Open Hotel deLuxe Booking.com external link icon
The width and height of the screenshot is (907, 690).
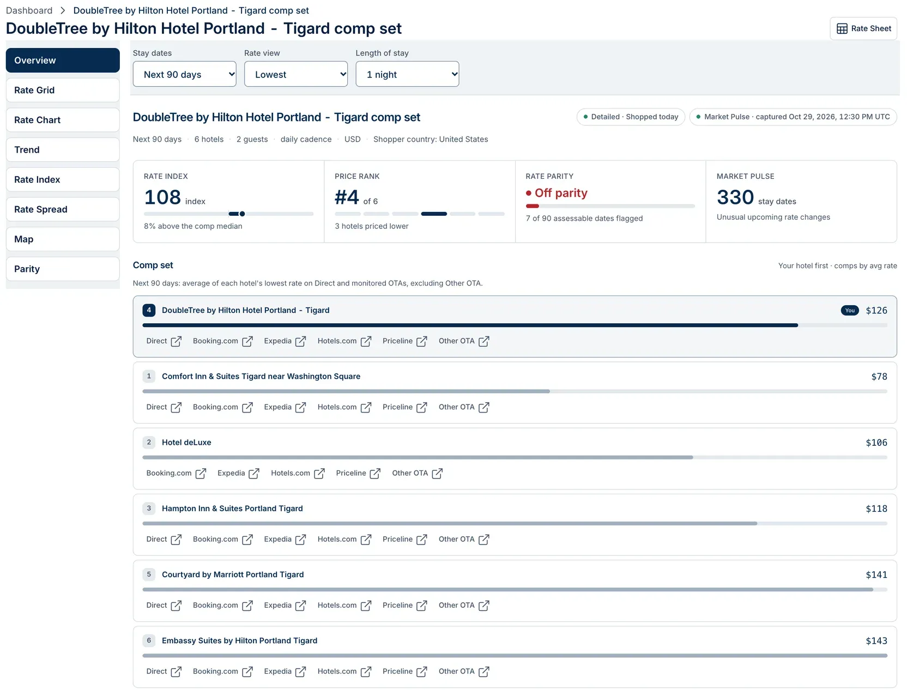[201, 473]
